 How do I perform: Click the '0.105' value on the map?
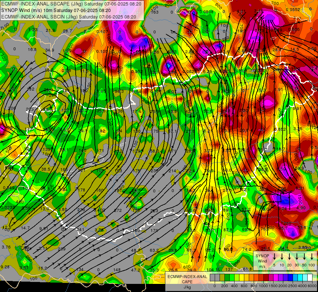click(x=102, y=52)
